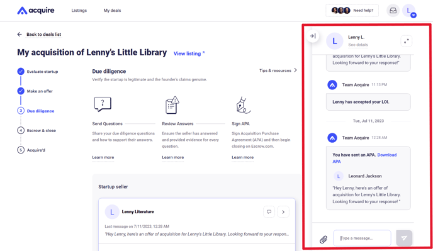Open the Listings menu item
The width and height of the screenshot is (433, 251).
click(x=79, y=11)
